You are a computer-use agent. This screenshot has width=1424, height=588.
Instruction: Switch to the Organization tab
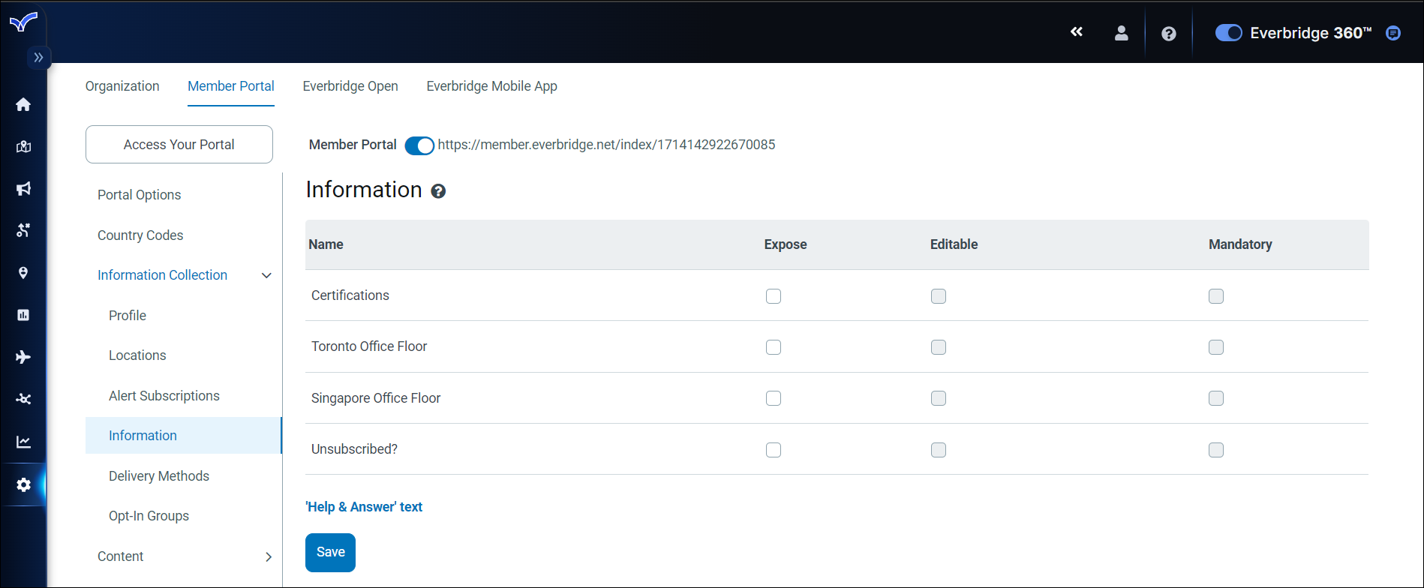pos(122,86)
